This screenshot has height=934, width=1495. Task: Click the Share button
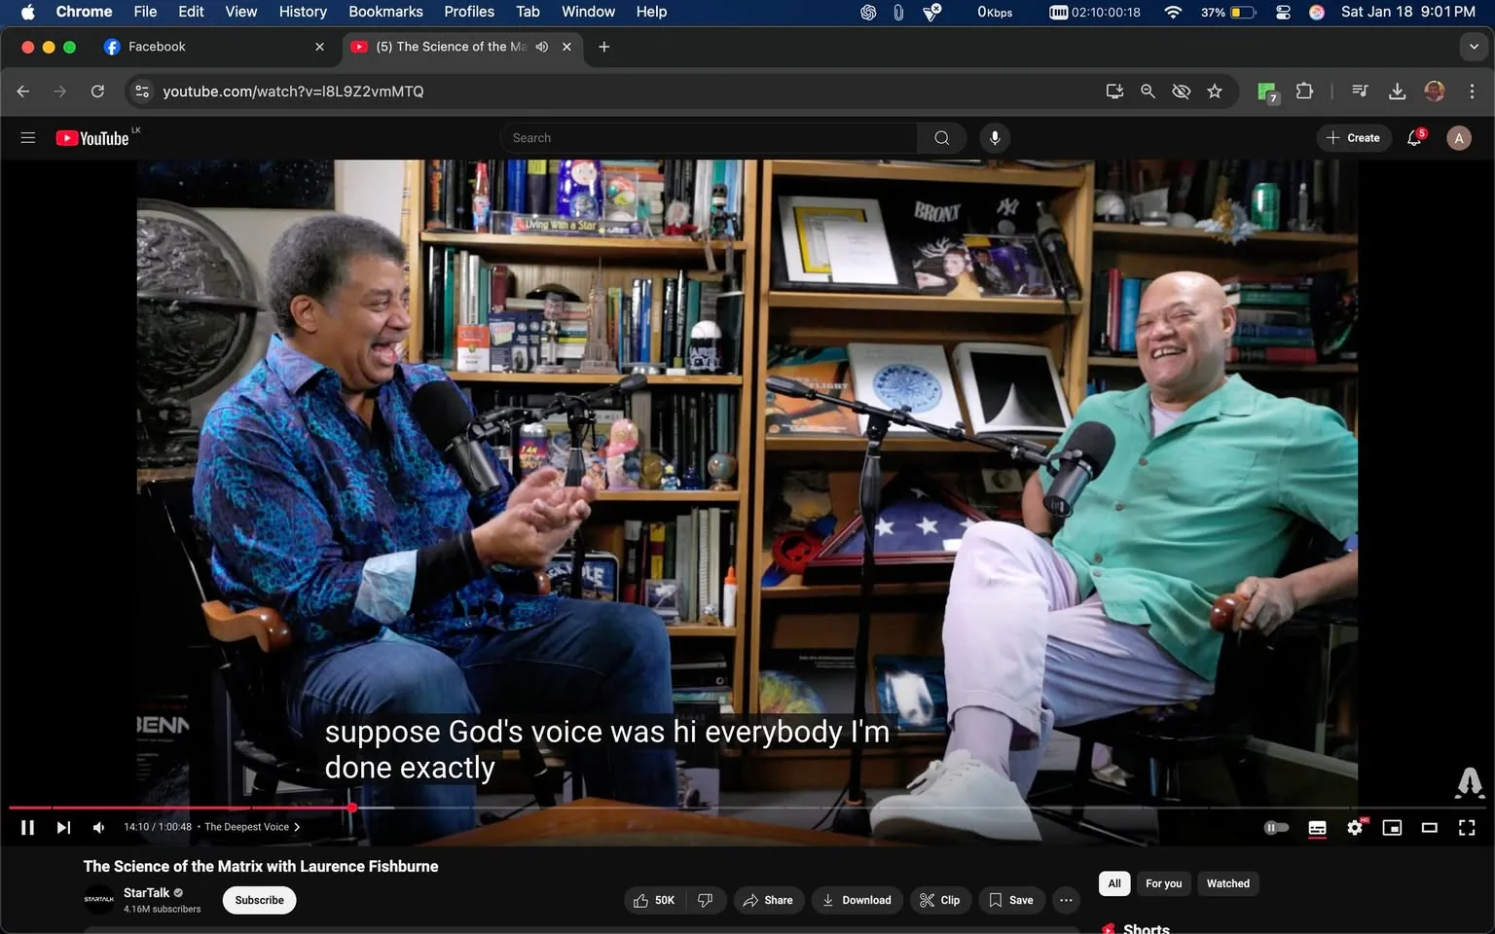coord(768,900)
